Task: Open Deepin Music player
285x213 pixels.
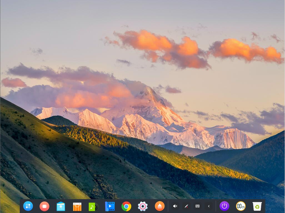Action: 94,206
